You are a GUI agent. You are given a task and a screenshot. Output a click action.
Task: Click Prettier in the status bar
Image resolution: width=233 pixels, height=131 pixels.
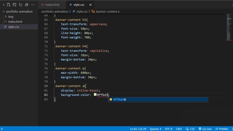[222, 129]
